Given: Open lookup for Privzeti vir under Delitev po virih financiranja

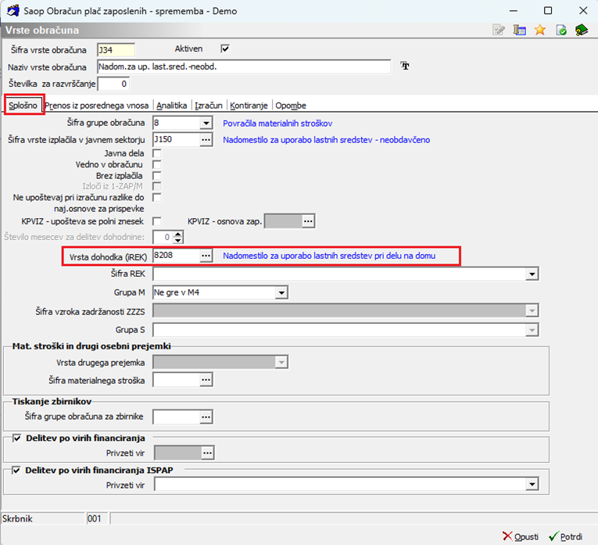Looking at the screenshot, I should pos(207,453).
